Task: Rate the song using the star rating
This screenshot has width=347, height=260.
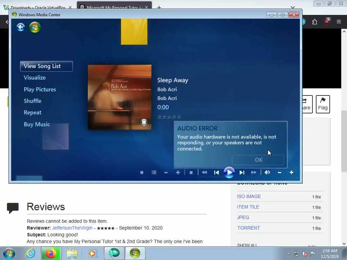Action: (x=169, y=117)
